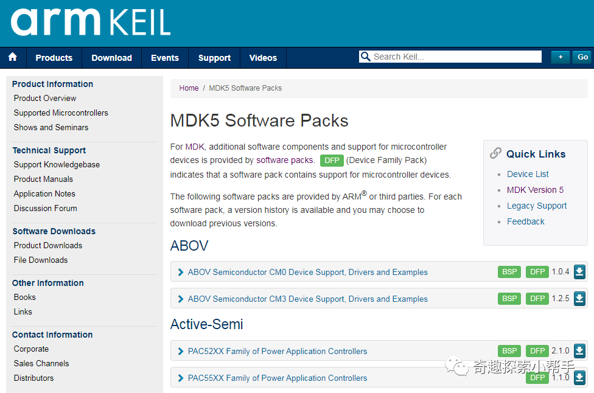The image size is (594, 393).
Task: Open Books in sidebar
Action: pyautogui.click(x=24, y=297)
